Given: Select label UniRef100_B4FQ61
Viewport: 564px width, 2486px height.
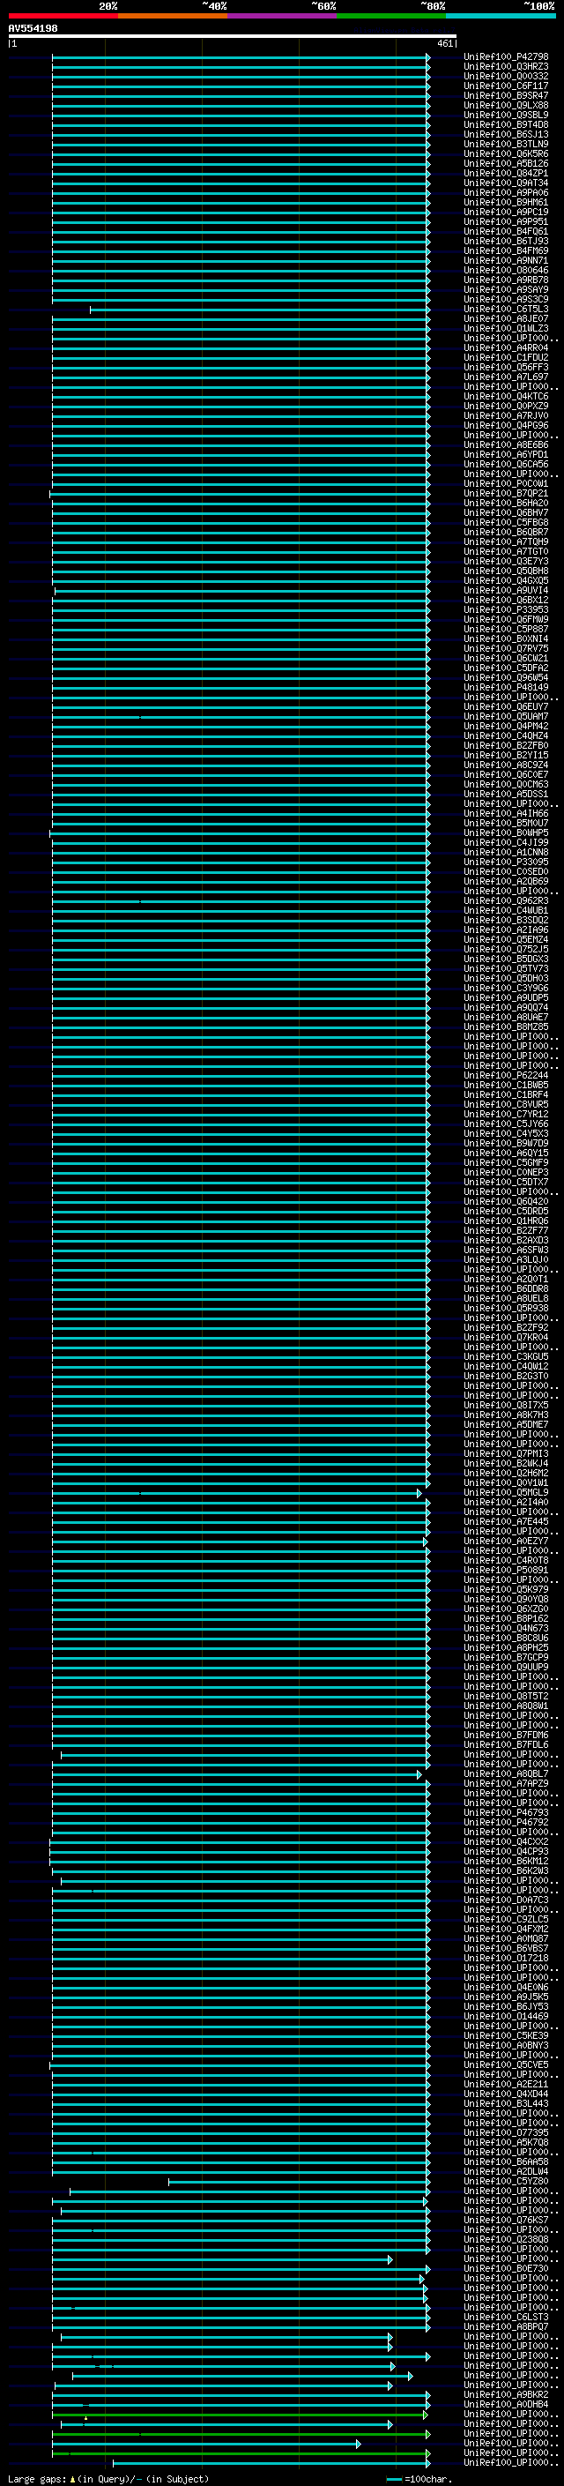Looking at the screenshot, I should click(x=506, y=232).
